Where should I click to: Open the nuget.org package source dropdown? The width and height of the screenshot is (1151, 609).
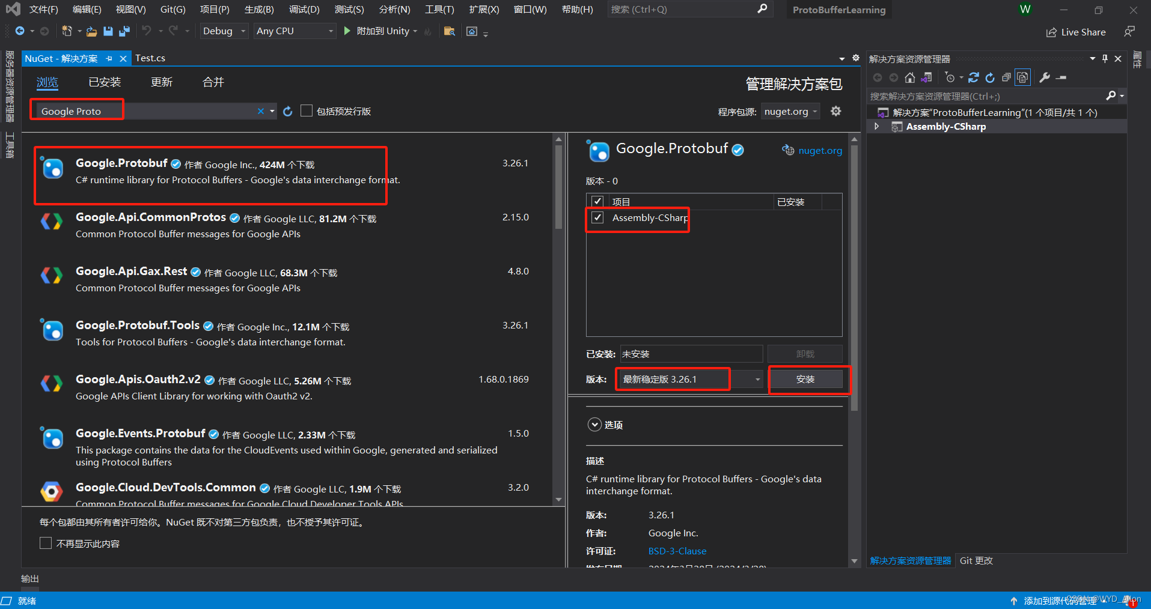[790, 111]
